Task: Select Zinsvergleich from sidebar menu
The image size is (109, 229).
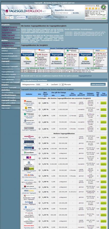Action: click(x=7, y=32)
